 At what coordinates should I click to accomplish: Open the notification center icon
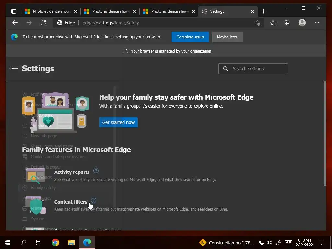321,243
